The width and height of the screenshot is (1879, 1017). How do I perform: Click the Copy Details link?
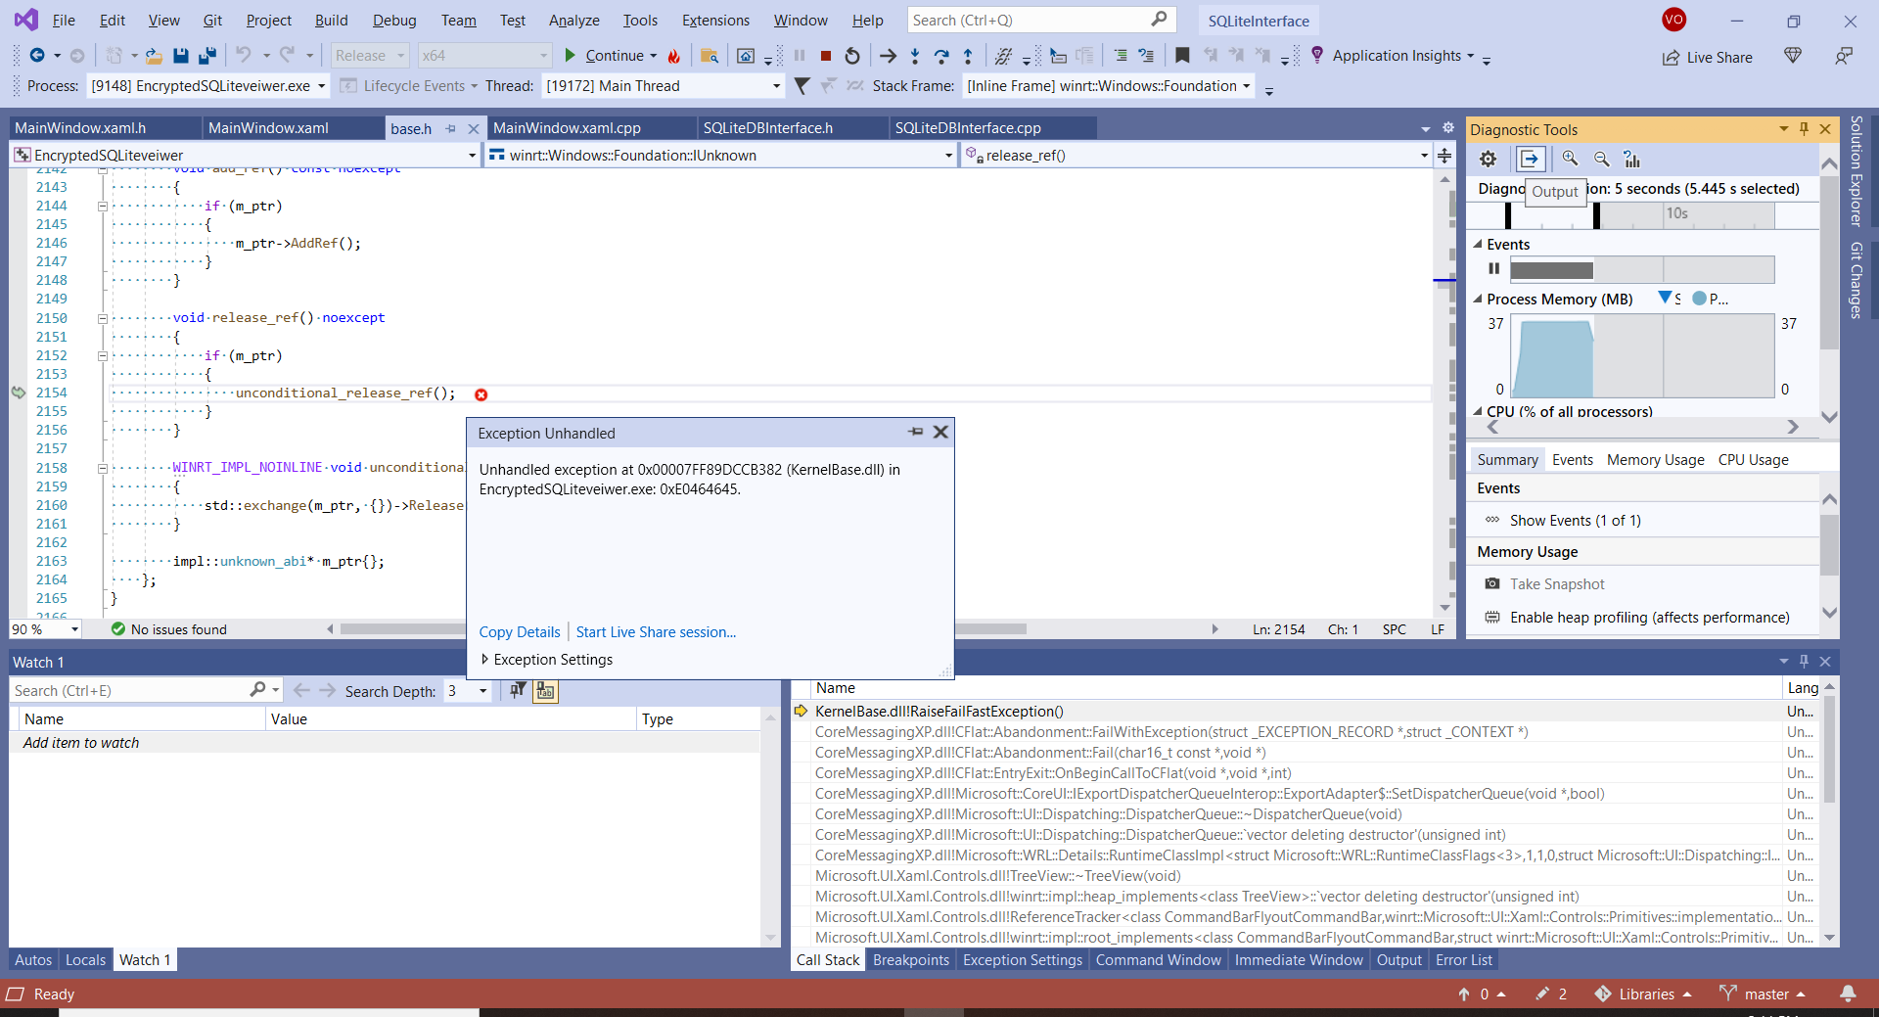[x=520, y=632]
